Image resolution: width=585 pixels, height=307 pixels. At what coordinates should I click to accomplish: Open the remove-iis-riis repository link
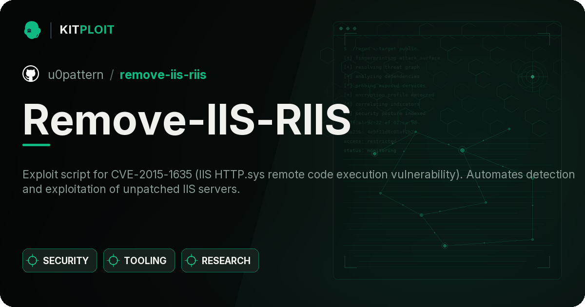163,75
